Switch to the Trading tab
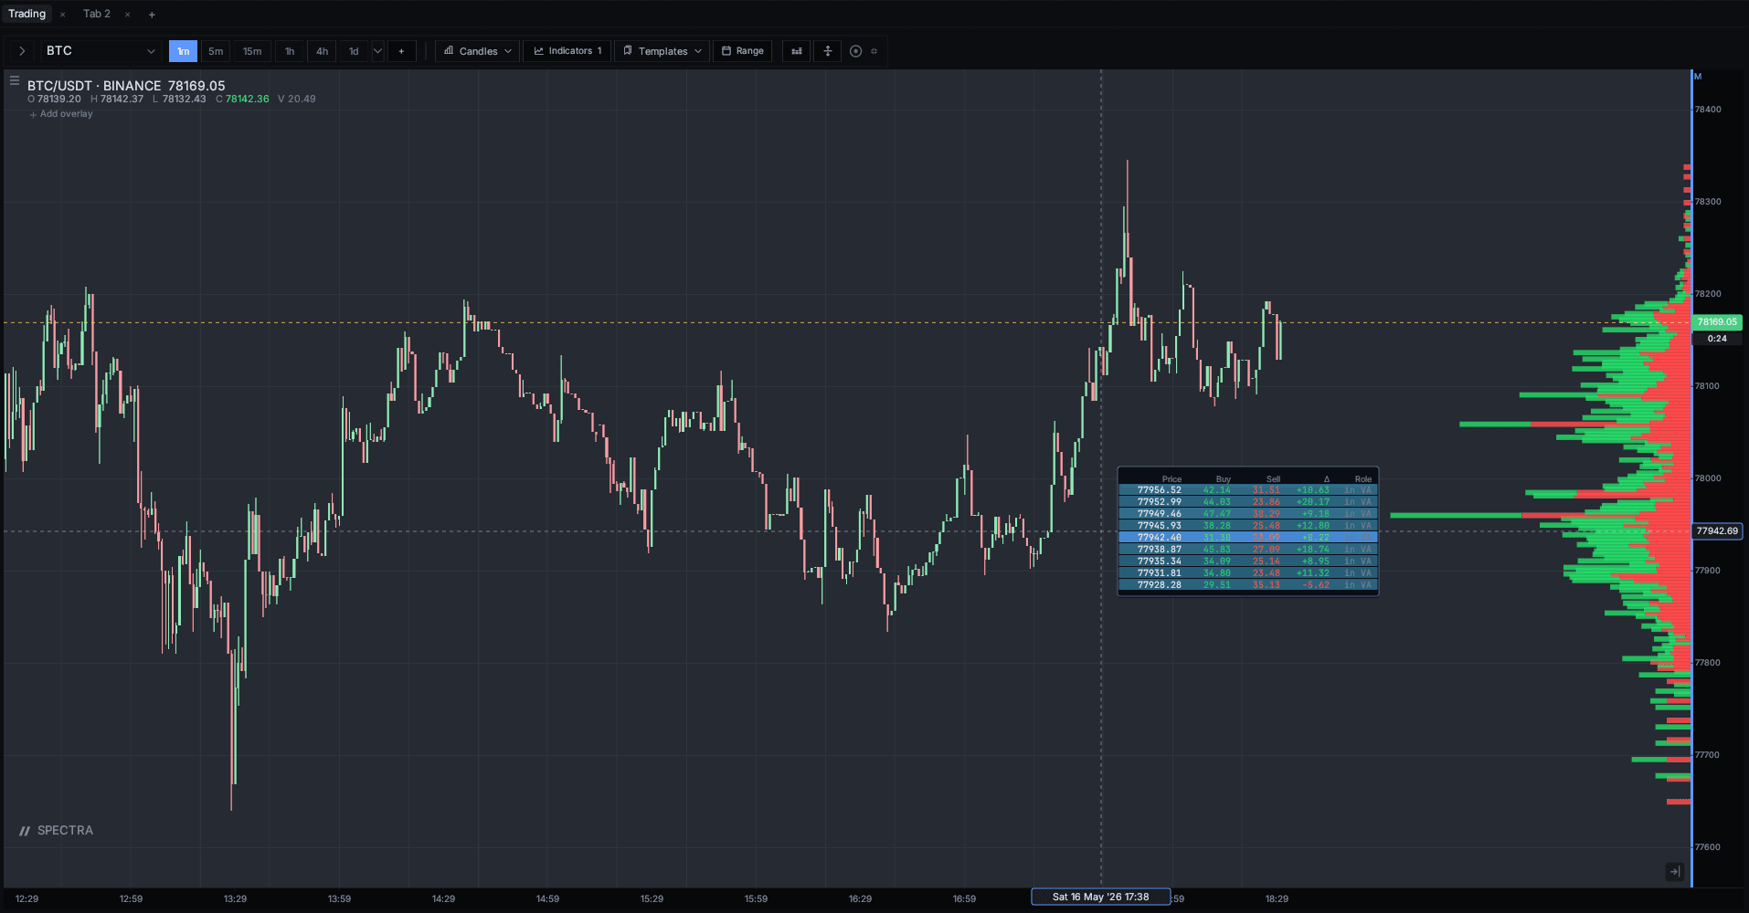Image resolution: width=1749 pixels, height=913 pixels. tap(26, 14)
